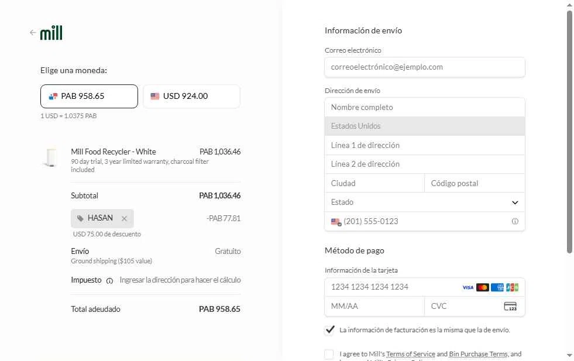574x361 pixels.
Task: Select PAB 958.65 currency option
Action: click(89, 97)
